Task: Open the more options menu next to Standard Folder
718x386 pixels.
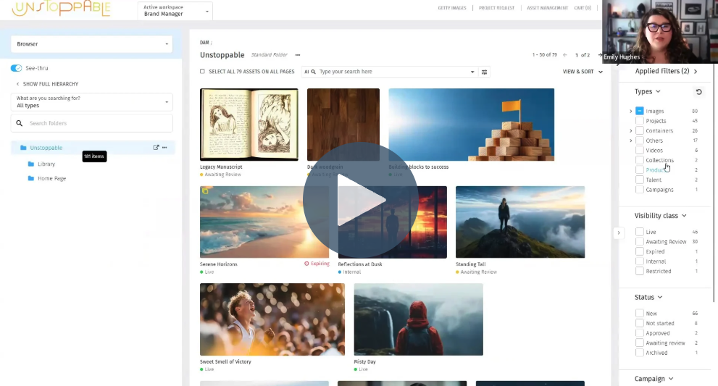Action: pyautogui.click(x=297, y=55)
